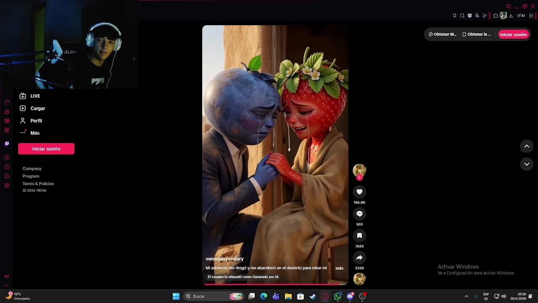Open the browser profile picture icon

point(503,16)
